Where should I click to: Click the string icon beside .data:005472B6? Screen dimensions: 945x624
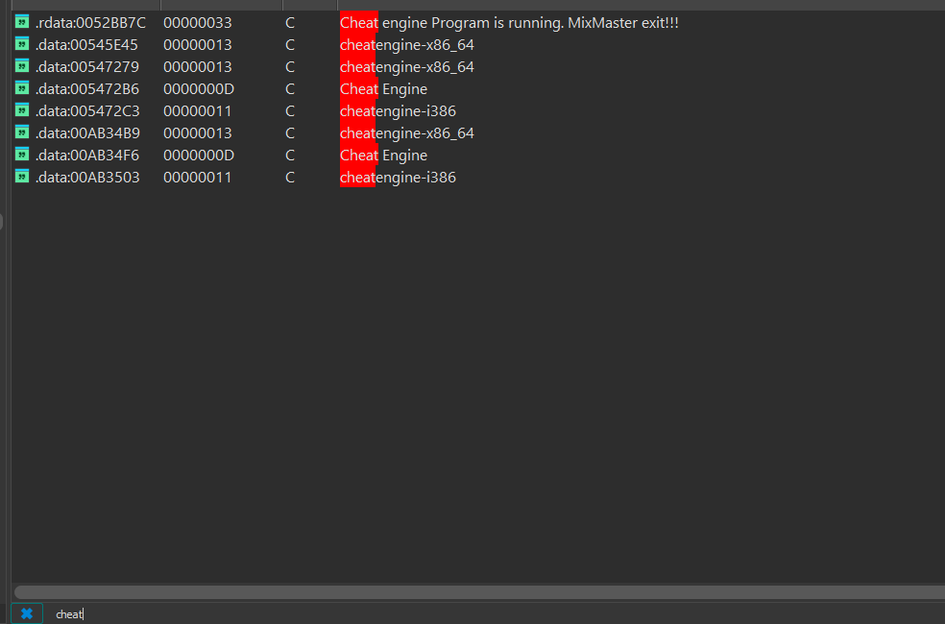pyautogui.click(x=21, y=88)
